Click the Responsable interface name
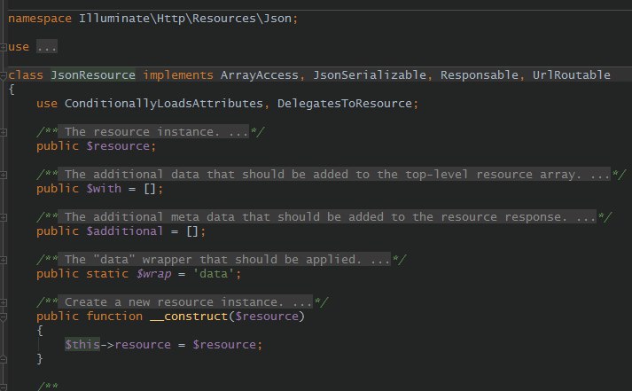The height and width of the screenshot is (391, 632). tap(480, 75)
